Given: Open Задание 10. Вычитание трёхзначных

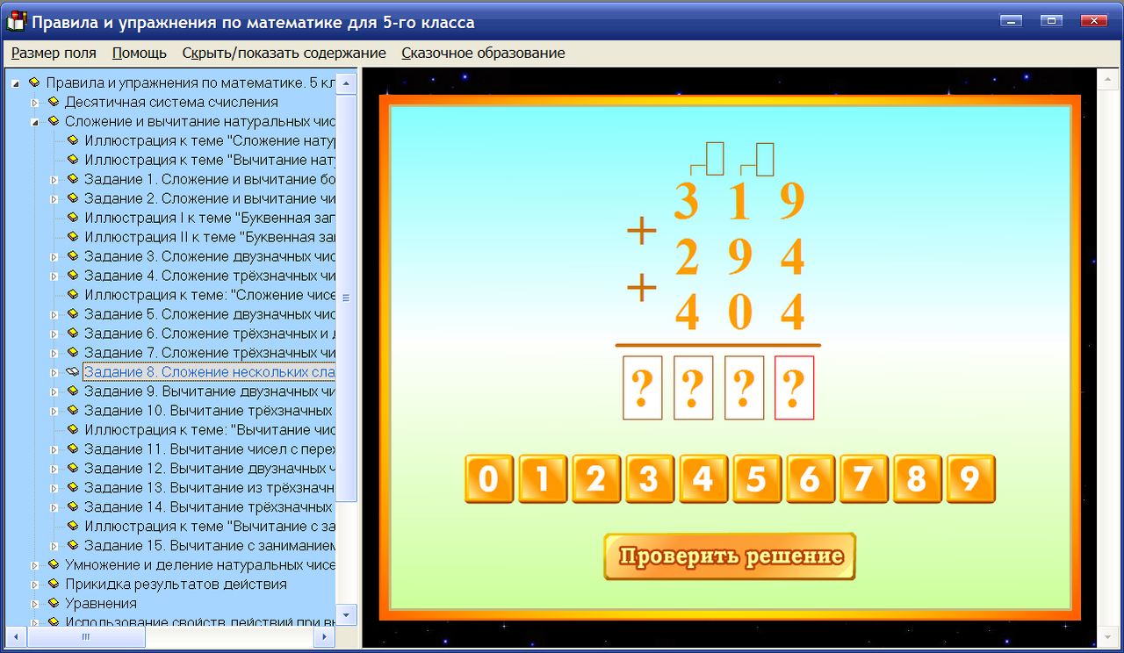Looking at the screenshot, I should point(210,411).
